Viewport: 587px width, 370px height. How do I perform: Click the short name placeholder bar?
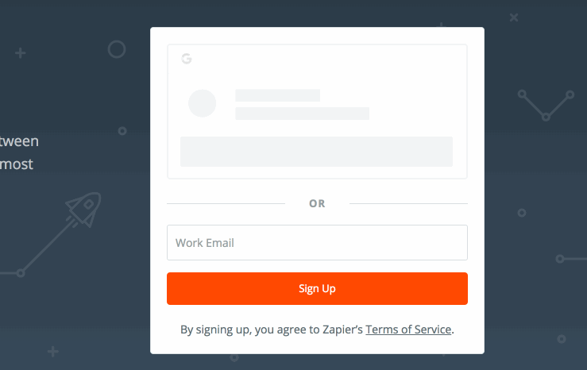(278, 95)
